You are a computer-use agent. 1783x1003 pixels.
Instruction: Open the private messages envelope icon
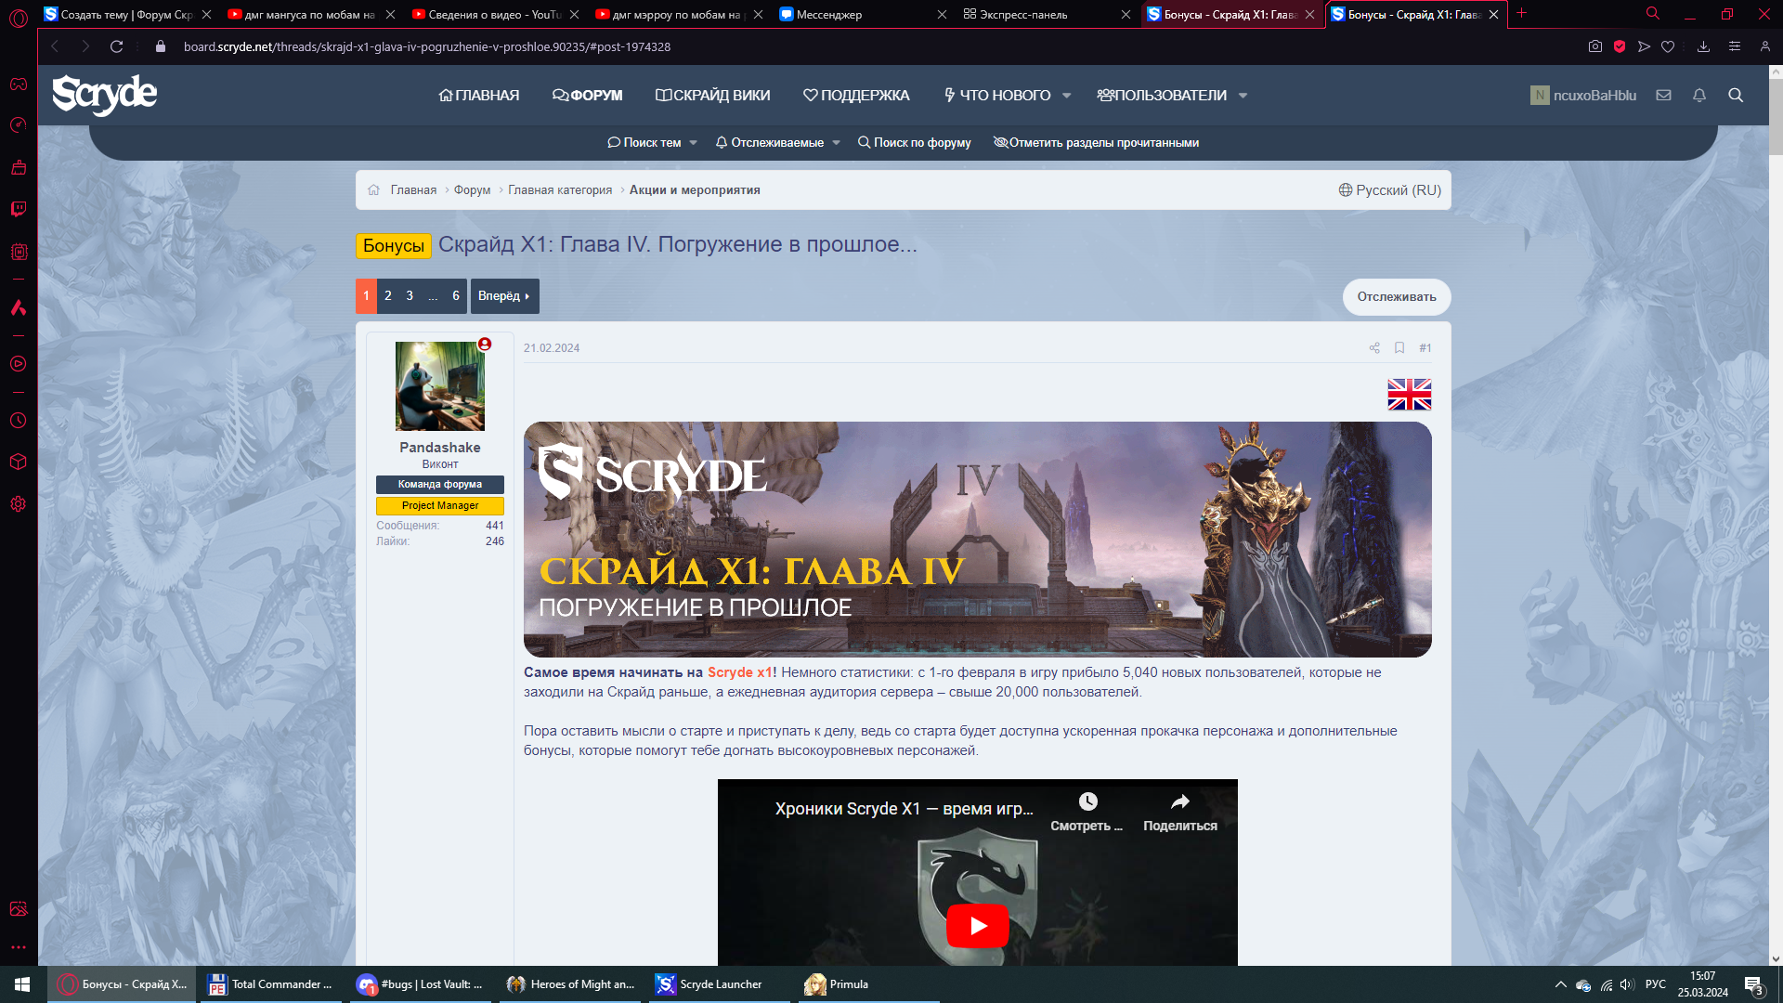pyautogui.click(x=1663, y=95)
